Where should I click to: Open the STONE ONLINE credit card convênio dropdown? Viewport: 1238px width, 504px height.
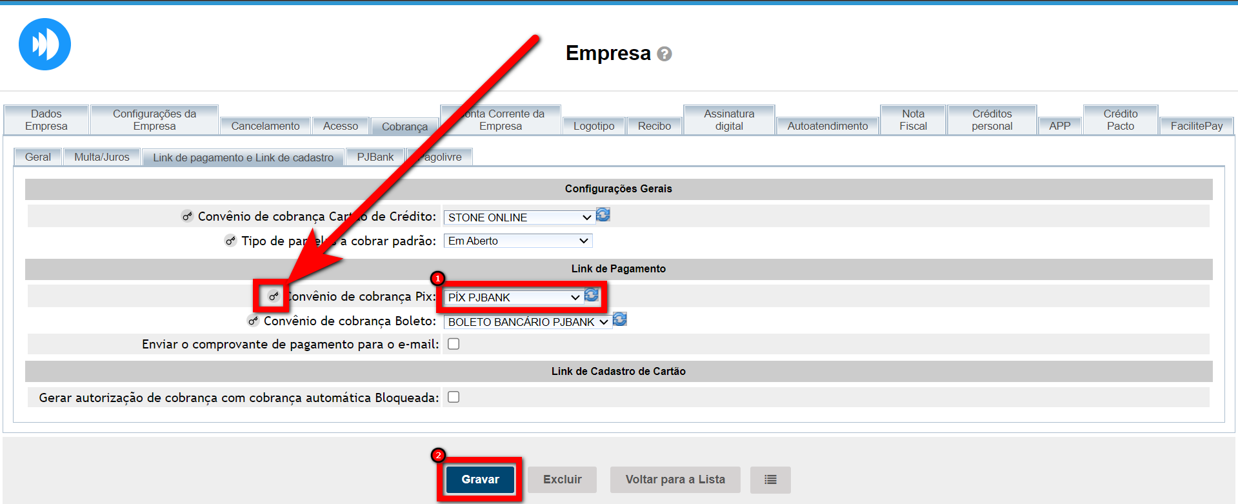click(x=518, y=217)
